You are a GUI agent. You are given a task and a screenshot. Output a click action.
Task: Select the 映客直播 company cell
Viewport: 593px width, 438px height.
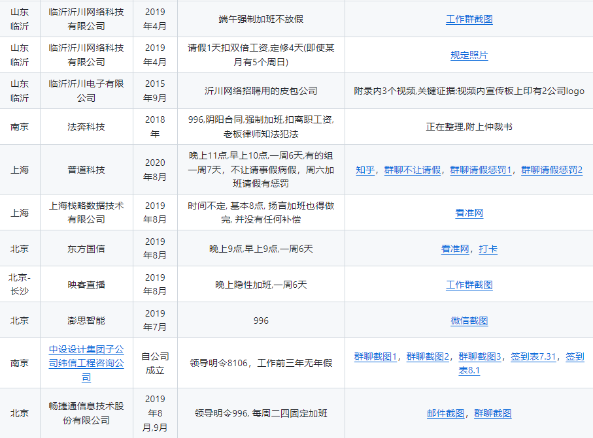tap(86, 285)
